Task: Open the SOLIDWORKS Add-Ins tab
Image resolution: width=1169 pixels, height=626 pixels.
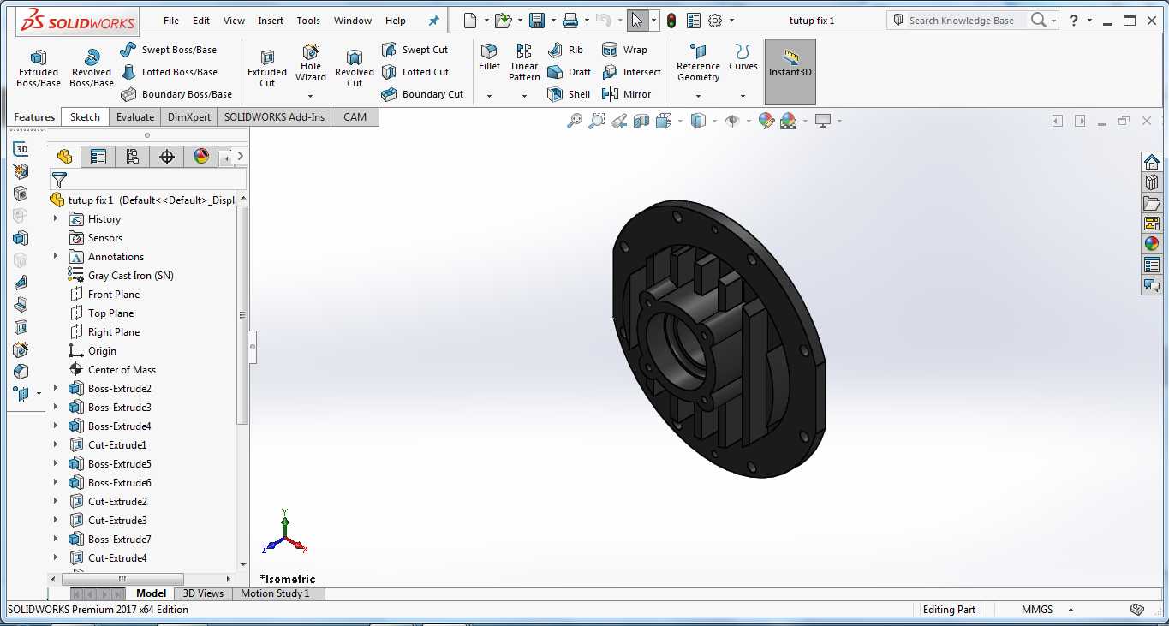Action: (274, 117)
